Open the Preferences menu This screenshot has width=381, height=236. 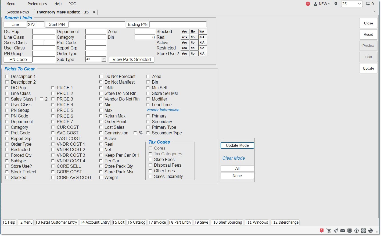pos(37,4)
